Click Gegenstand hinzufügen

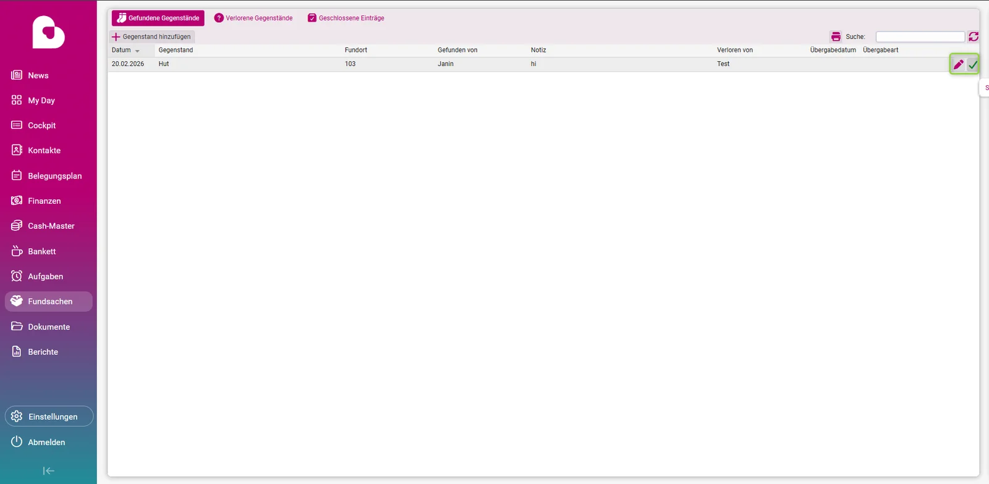pyautogui.click(x=151, y=36)
